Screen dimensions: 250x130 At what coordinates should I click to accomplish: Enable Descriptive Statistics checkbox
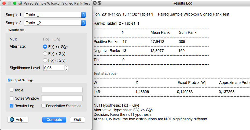43,106
